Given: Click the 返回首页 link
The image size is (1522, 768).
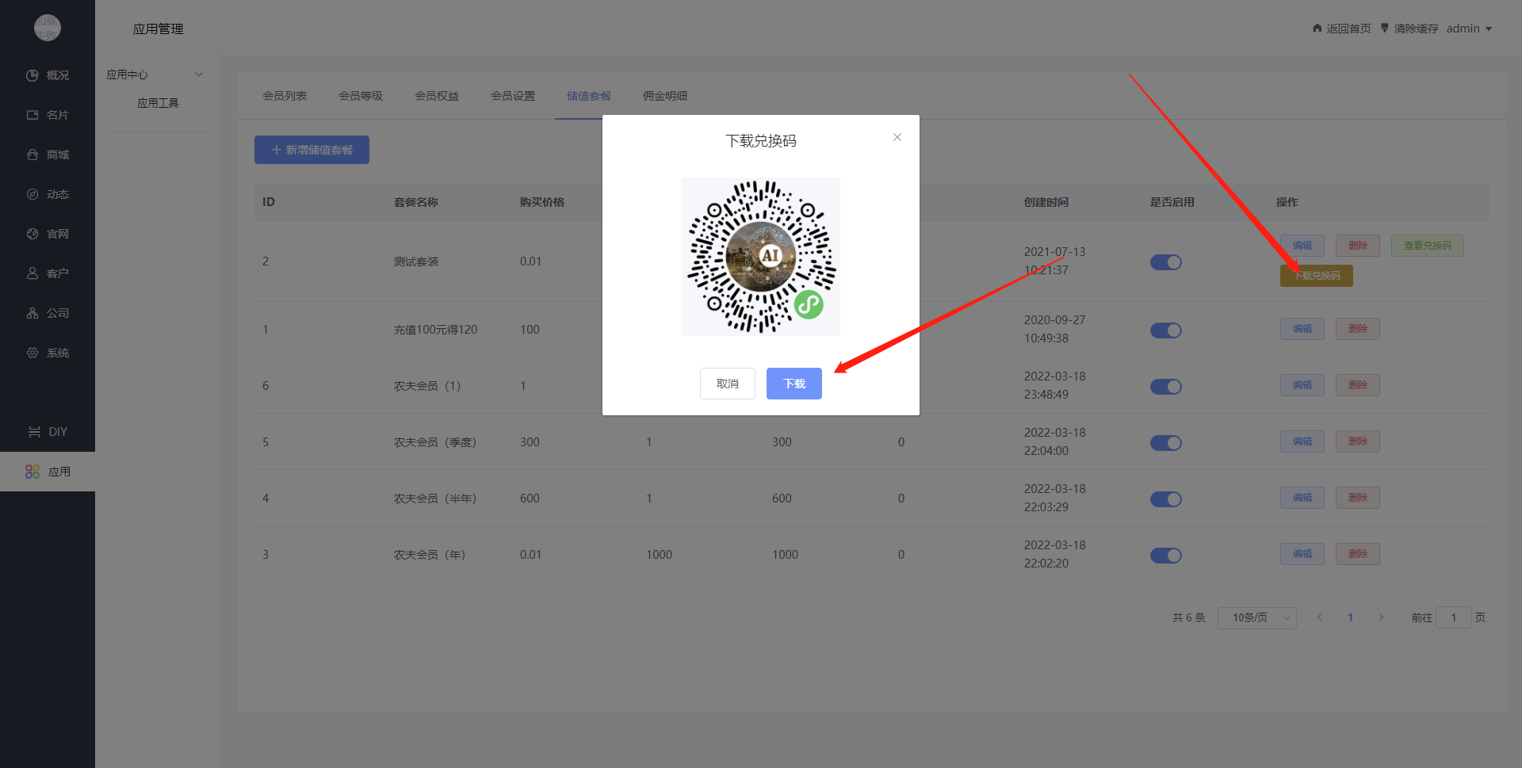Looking at the screenshot, I should pyautogui.click(x=1349, y=29).
